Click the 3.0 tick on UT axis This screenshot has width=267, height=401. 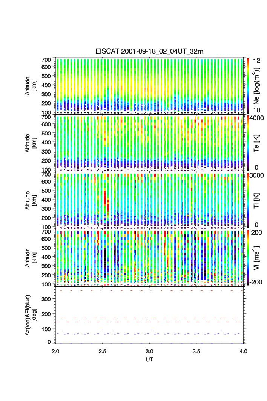click(x=150, y=351)
